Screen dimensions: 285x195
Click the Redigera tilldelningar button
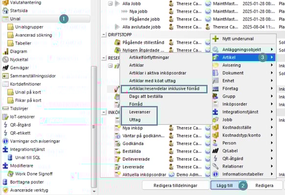tap(175, 185)
